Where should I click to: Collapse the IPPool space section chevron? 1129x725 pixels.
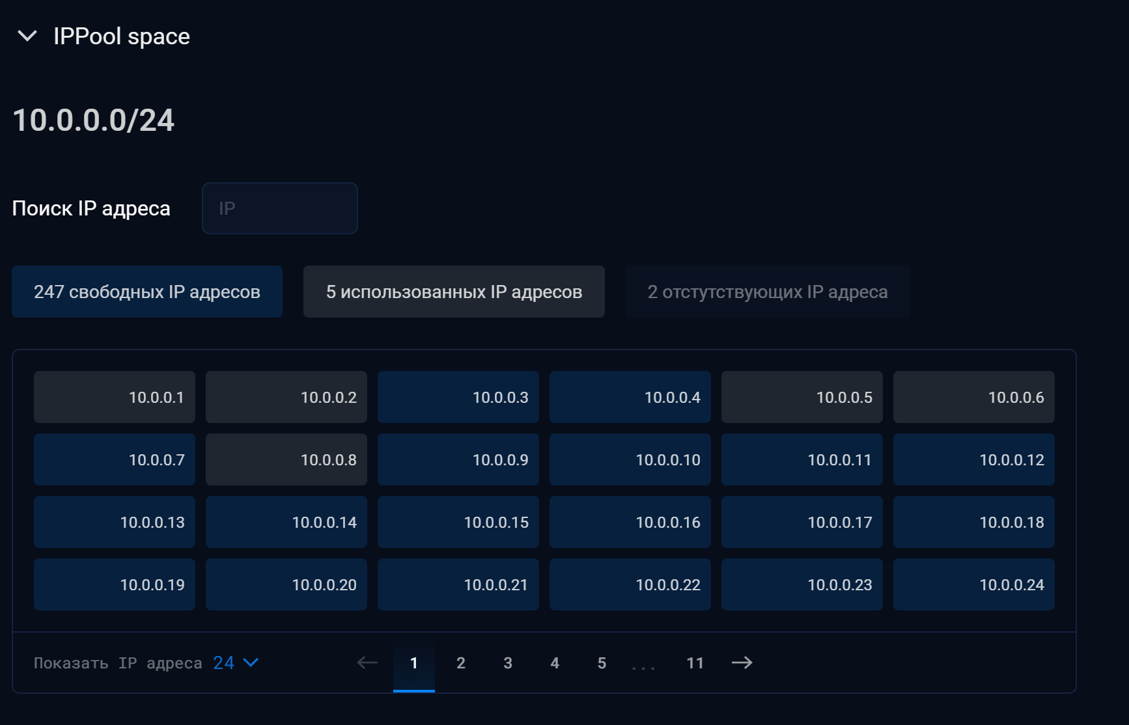click(x=27, y=36)
